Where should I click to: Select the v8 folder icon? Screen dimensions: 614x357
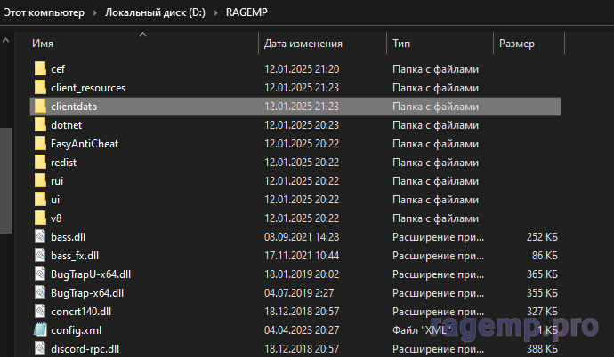click(40, 218)
